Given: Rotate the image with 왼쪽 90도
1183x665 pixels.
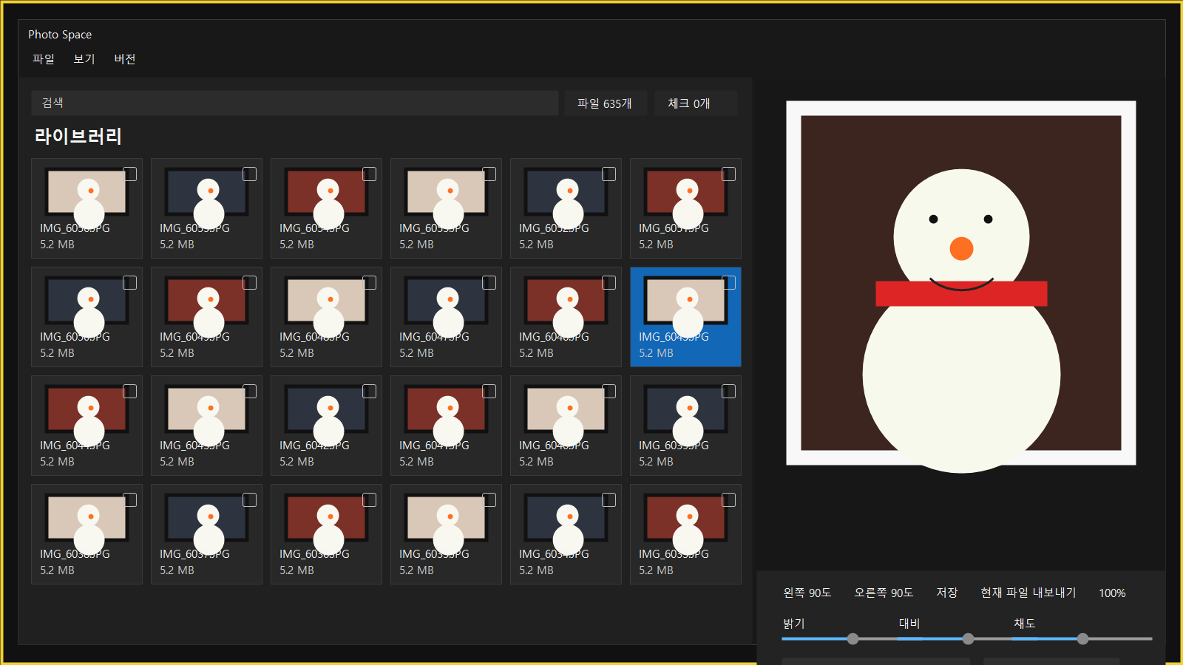Looking at the screenshot, I should (807, 593).
